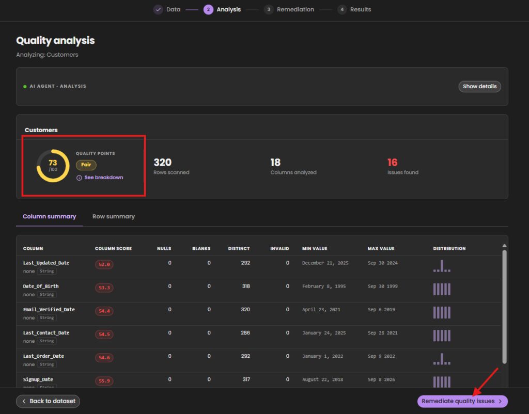This screenshot has height=414, width=529.
Task: Select the Analysis step number 2 circle
Action: [208, 9]
